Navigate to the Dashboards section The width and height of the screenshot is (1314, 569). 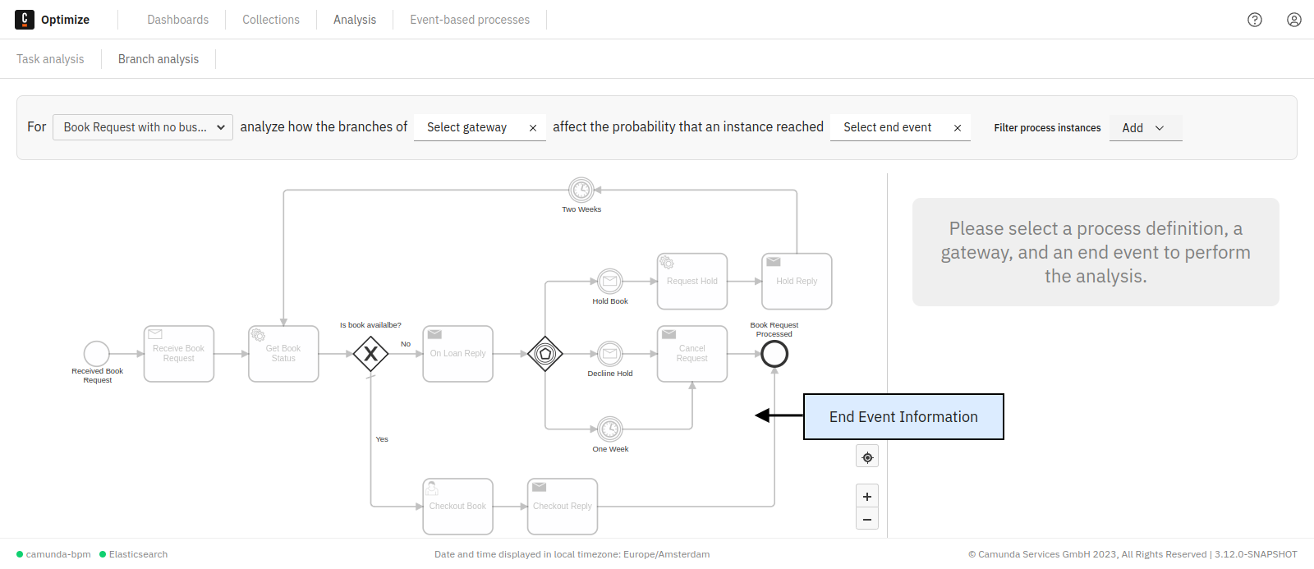point(177,19)
